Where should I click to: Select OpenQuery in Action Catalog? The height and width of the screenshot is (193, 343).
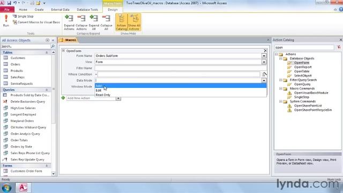(302, 84)
